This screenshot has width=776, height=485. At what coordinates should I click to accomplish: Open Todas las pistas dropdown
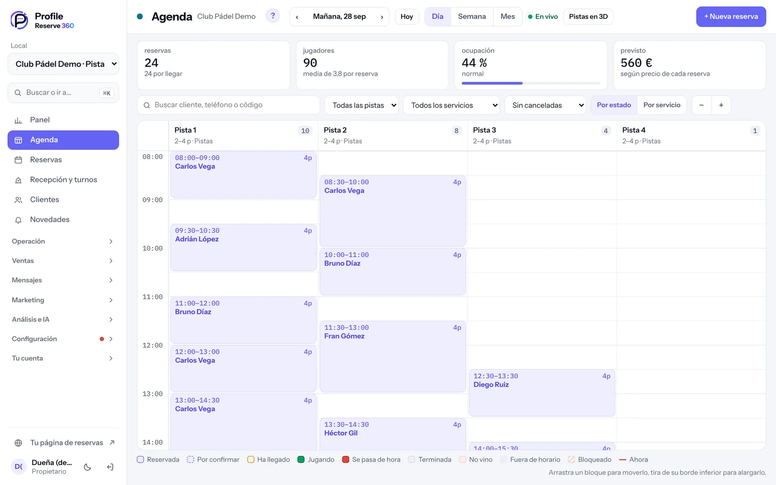tap(361, 105)
